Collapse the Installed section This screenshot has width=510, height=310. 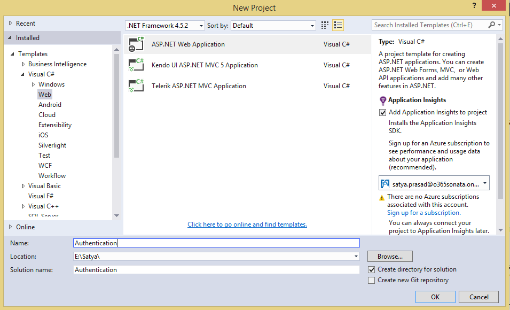coord(10,38)
